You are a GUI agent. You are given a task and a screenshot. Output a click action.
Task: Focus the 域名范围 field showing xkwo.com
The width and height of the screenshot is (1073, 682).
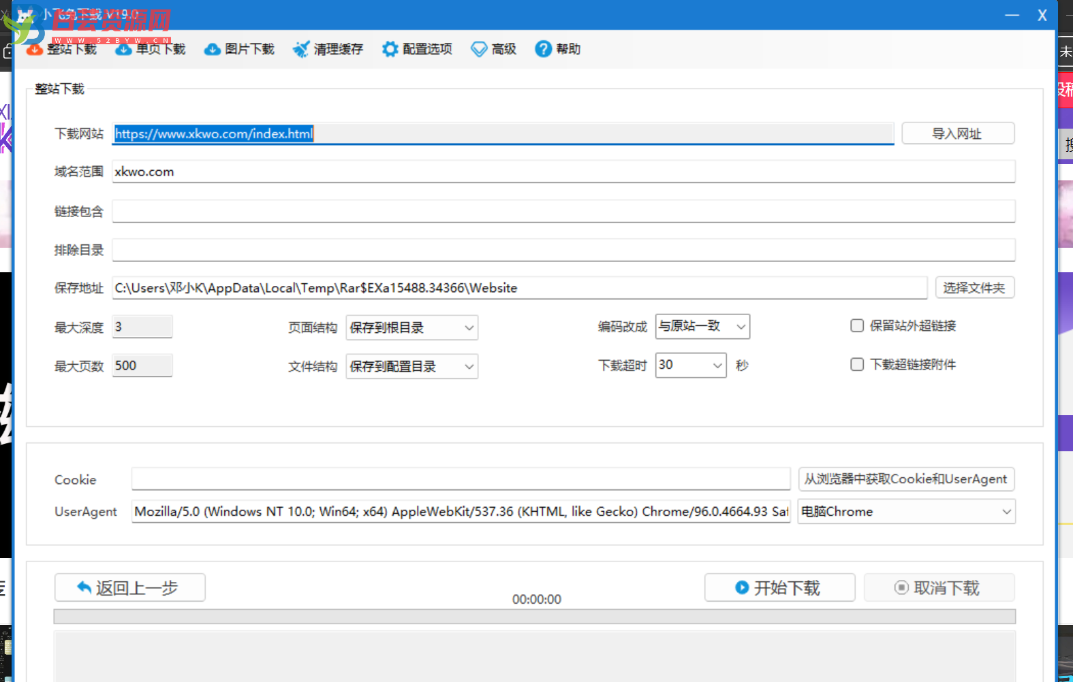(563, 172)
